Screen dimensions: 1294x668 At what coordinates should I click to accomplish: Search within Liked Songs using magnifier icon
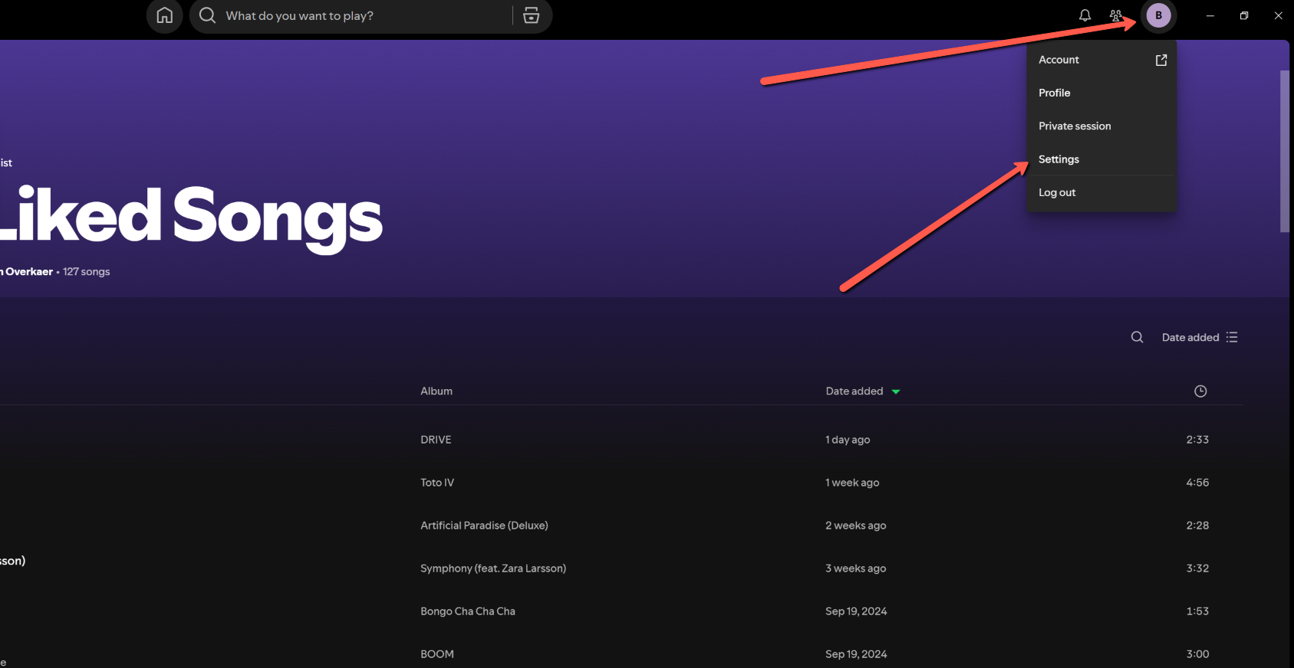[x=1137, y=337]
